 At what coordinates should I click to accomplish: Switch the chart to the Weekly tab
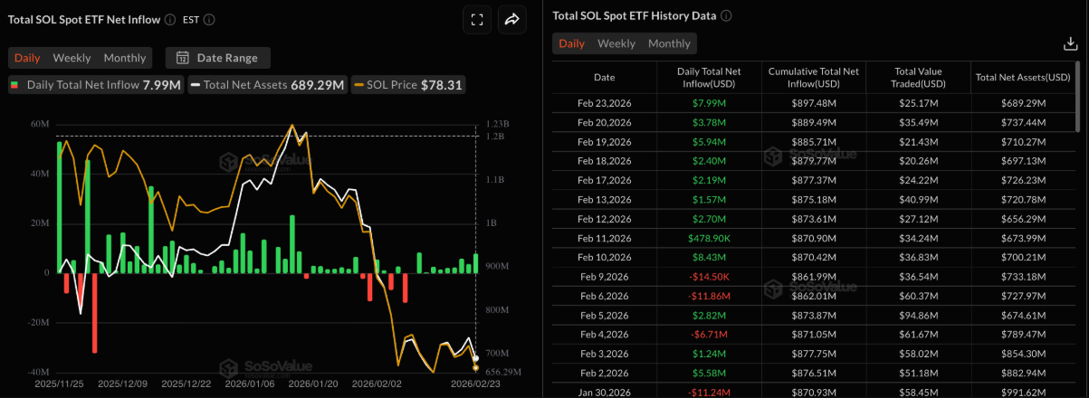[x=72, y=58]
